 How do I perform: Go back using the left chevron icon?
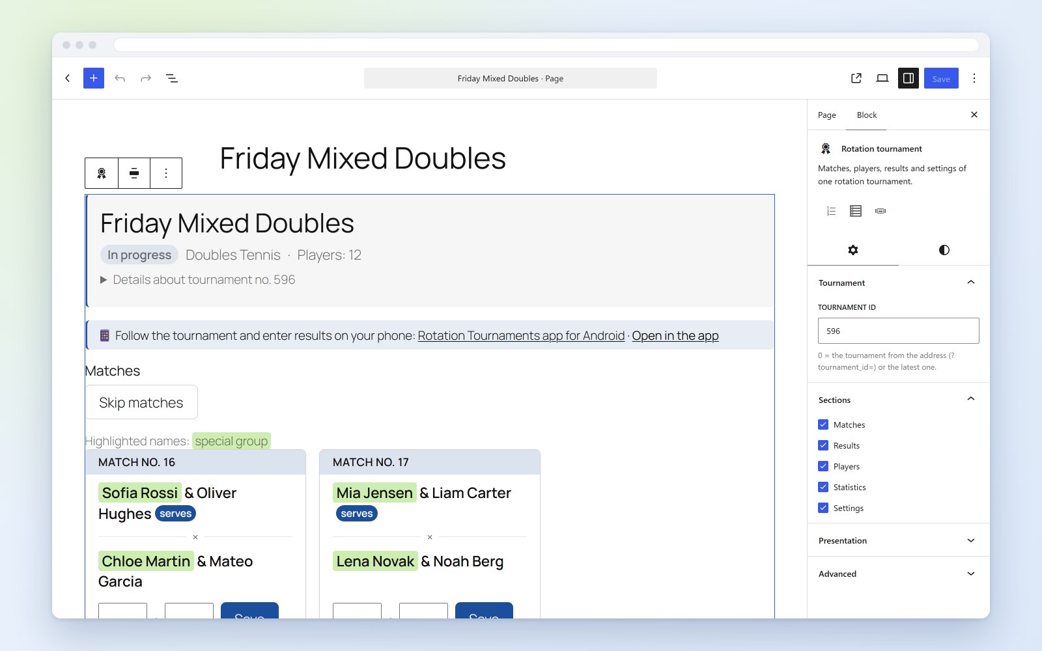(68, 78)
